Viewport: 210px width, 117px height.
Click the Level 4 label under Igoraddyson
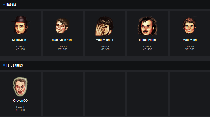point(147,46)
